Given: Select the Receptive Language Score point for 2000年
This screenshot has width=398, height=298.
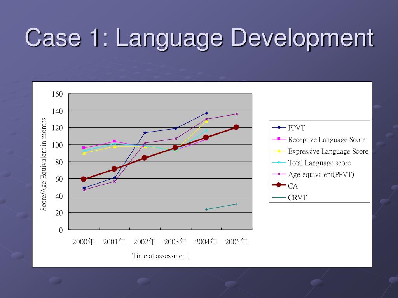Looking at the screenshot, I should [84, 147].
